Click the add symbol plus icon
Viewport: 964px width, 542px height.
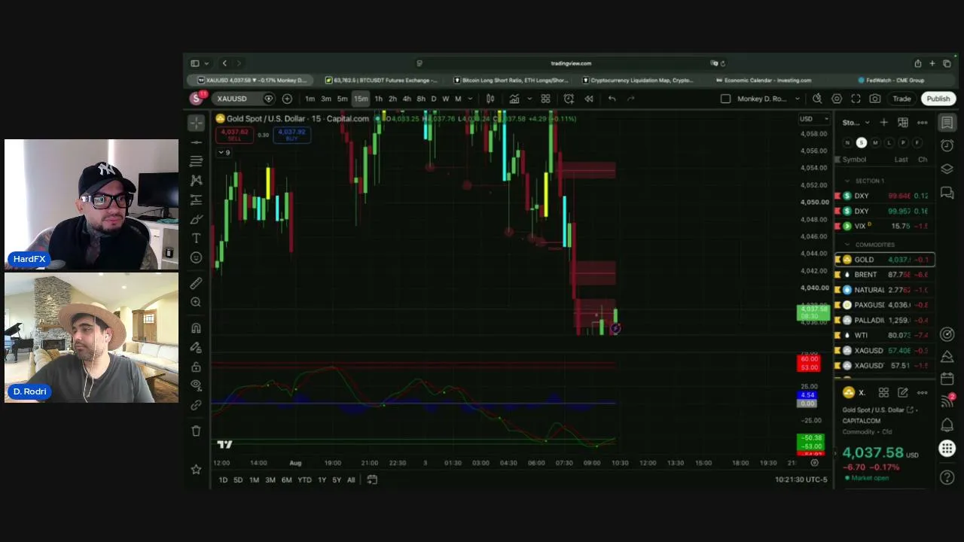(287, 99)
